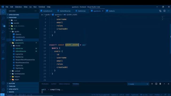
Task: Open the Go menu
Action: tap(30, 7)
